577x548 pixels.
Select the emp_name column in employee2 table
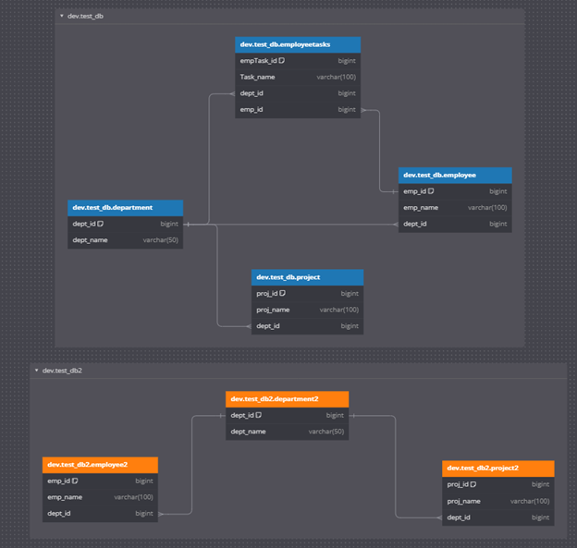click(100, 497)
